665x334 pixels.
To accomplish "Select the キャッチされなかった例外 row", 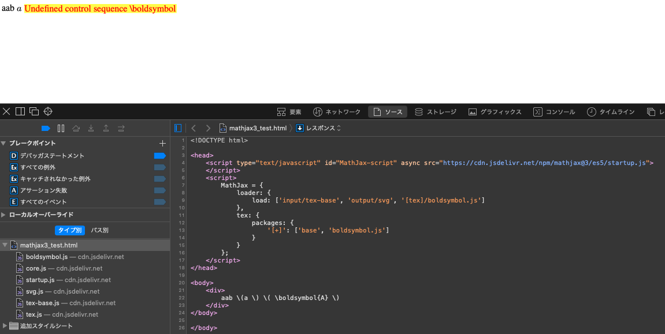I will [x=85, y=179].
